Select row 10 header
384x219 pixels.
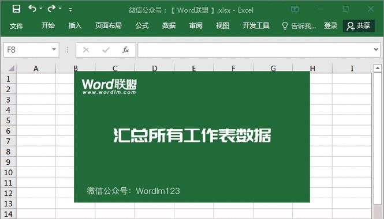pyautogui.click(x=8, y=172)
